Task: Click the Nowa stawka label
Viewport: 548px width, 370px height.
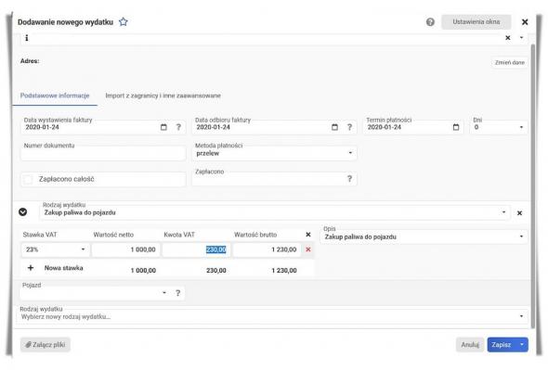Action: [x=63, y=268]
